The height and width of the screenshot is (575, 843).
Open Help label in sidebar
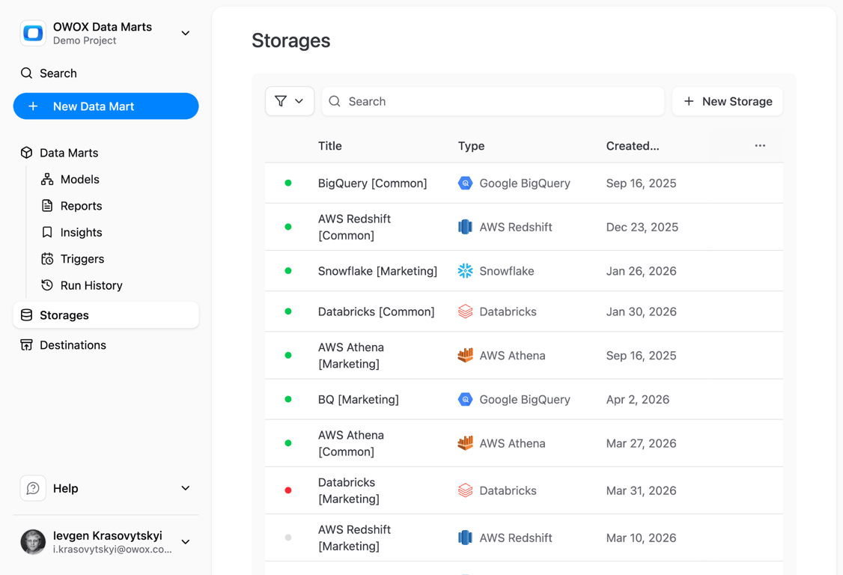(x=66, y=488)
